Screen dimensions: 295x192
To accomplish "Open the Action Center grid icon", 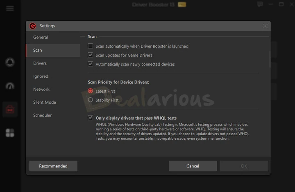I will pyautogui.click(x=10, y=133).
